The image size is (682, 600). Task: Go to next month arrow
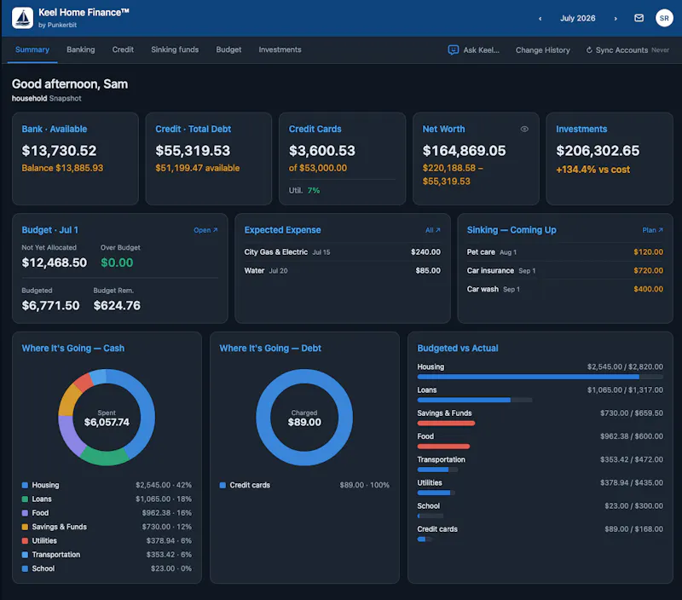point(616,18)
